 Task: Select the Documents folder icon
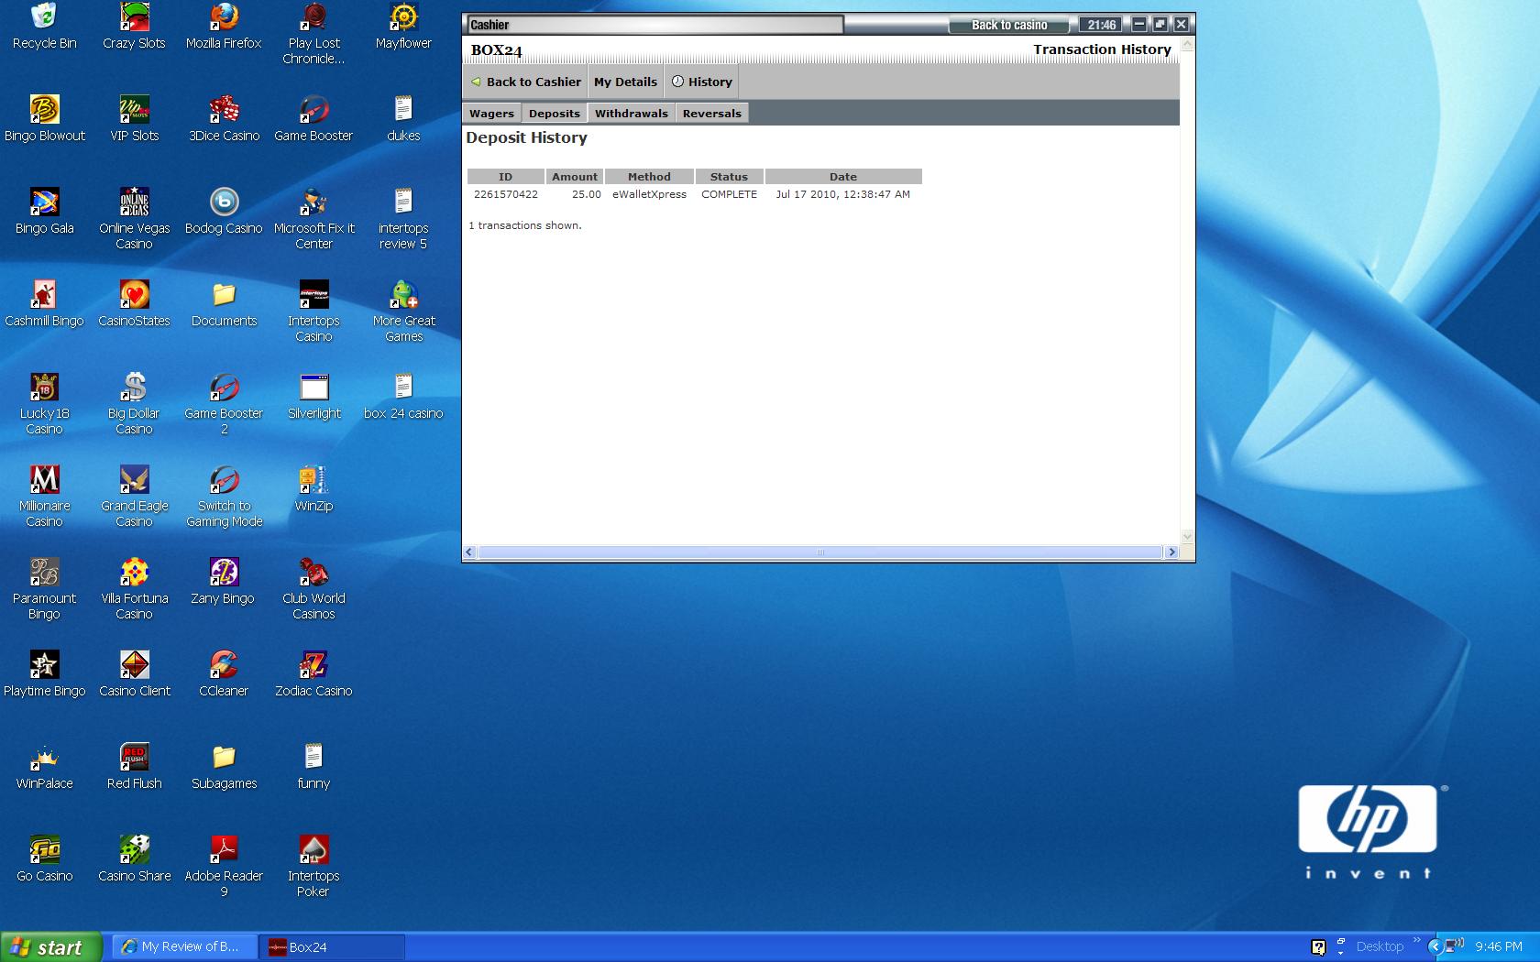pos(224,304)
